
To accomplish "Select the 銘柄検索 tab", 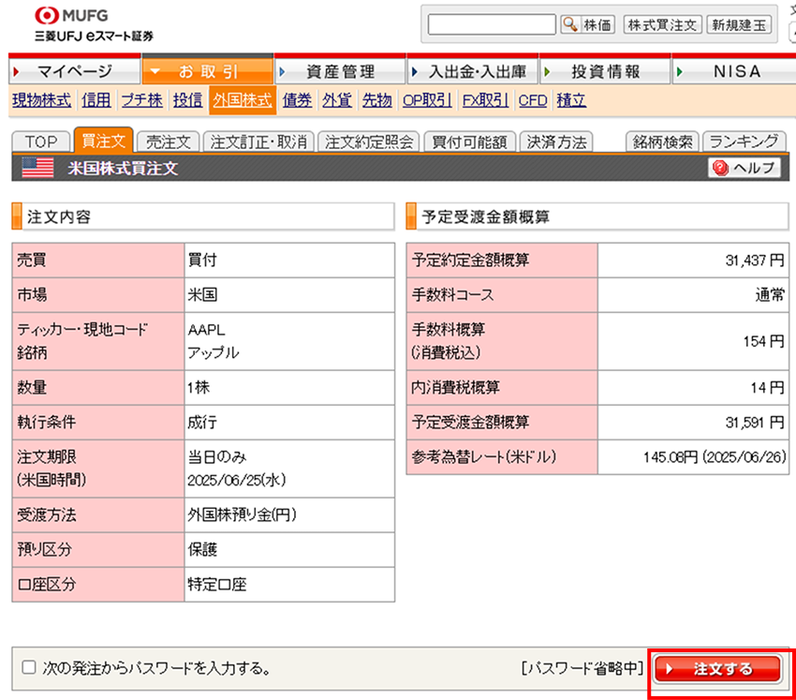I will (x=662, y=141).
